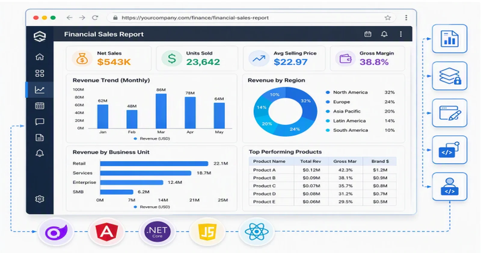Click the developer user code tile
The height and width of the screenshot is (253, 481).
pos(450,187)
